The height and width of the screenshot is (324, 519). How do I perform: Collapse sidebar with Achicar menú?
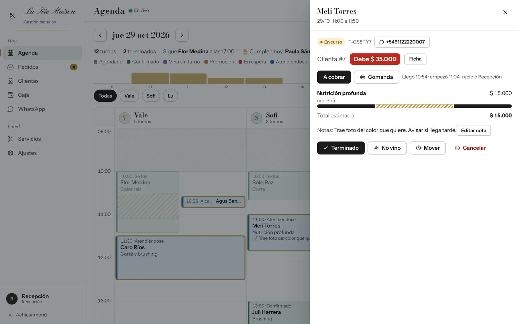pyautogui.click(x=28, y=315)
